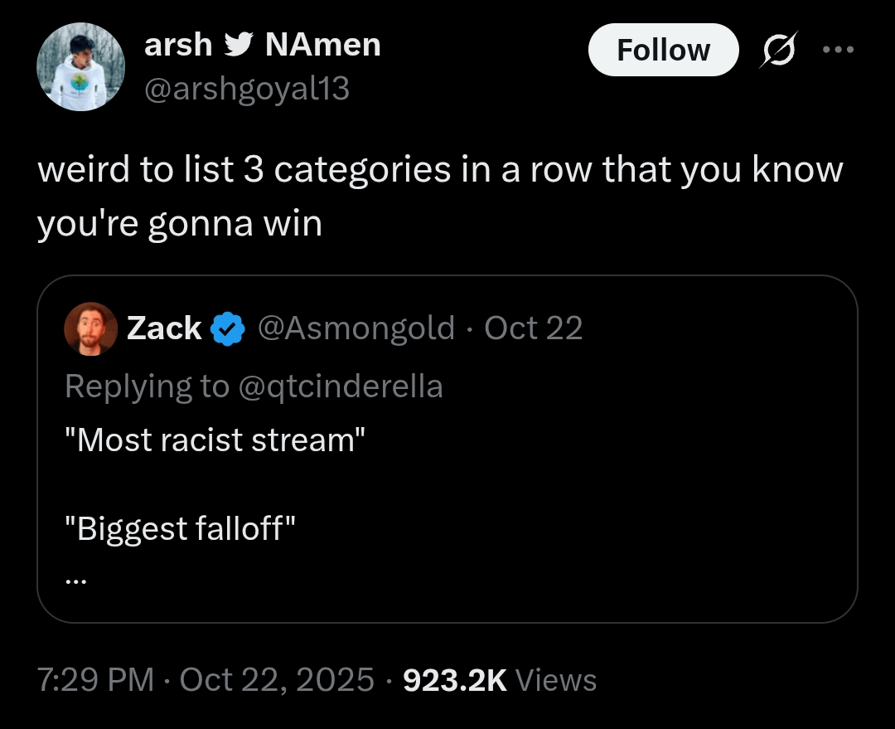The height and width of the screenshot is (729, 895).
Task: Open the three-dot more options menu
Action: coord(837,49)
